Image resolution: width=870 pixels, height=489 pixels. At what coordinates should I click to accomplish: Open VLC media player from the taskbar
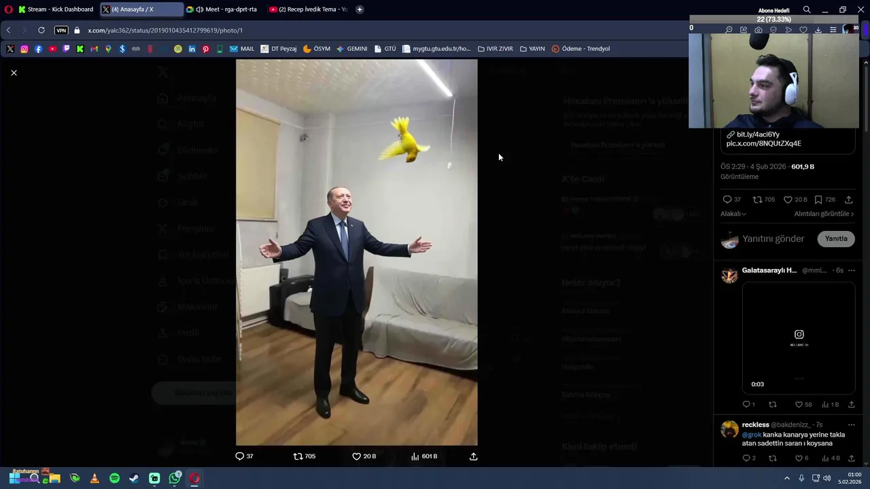pyautogui.click(x=94, y=478)
